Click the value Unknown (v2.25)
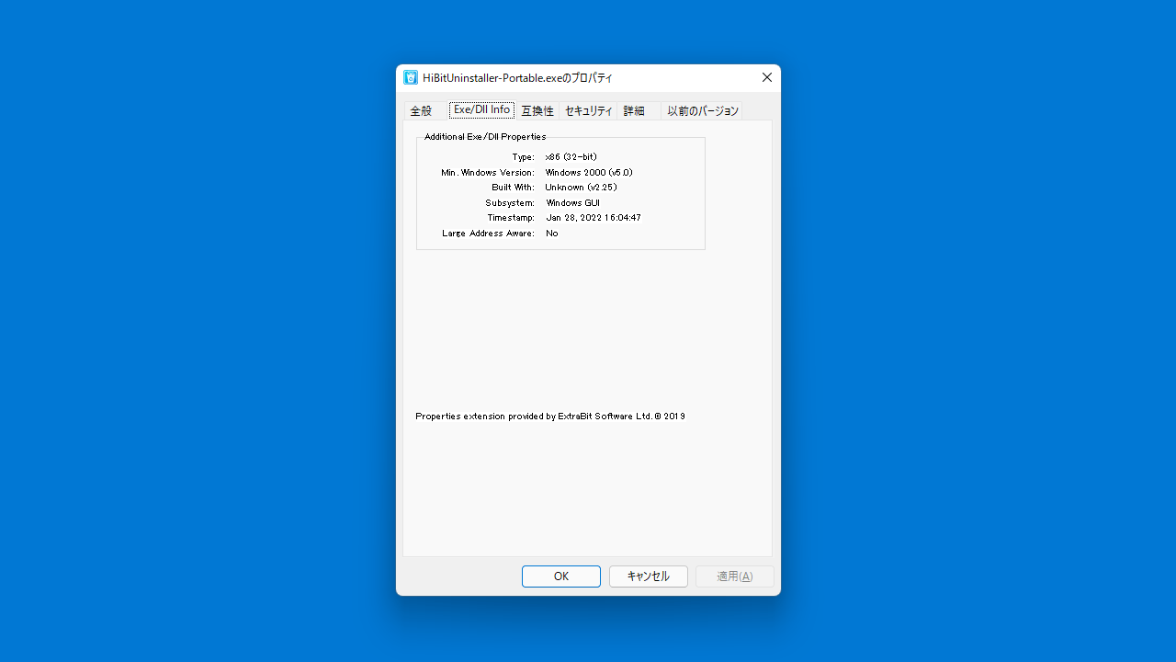Viewport: 1176px width, 662px height. click(581, 188)
